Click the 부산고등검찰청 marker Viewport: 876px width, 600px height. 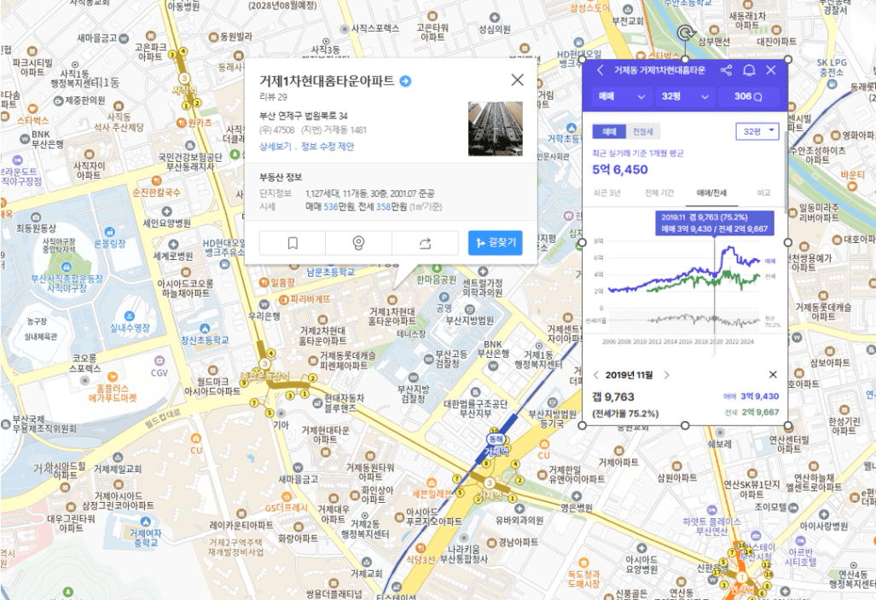[x=428, y=359]
